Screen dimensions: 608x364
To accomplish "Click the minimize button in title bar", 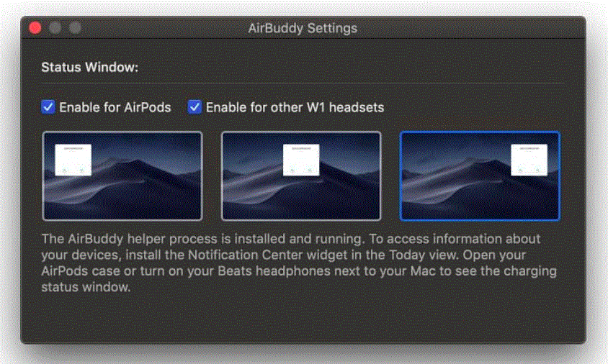I will [55, 28].
